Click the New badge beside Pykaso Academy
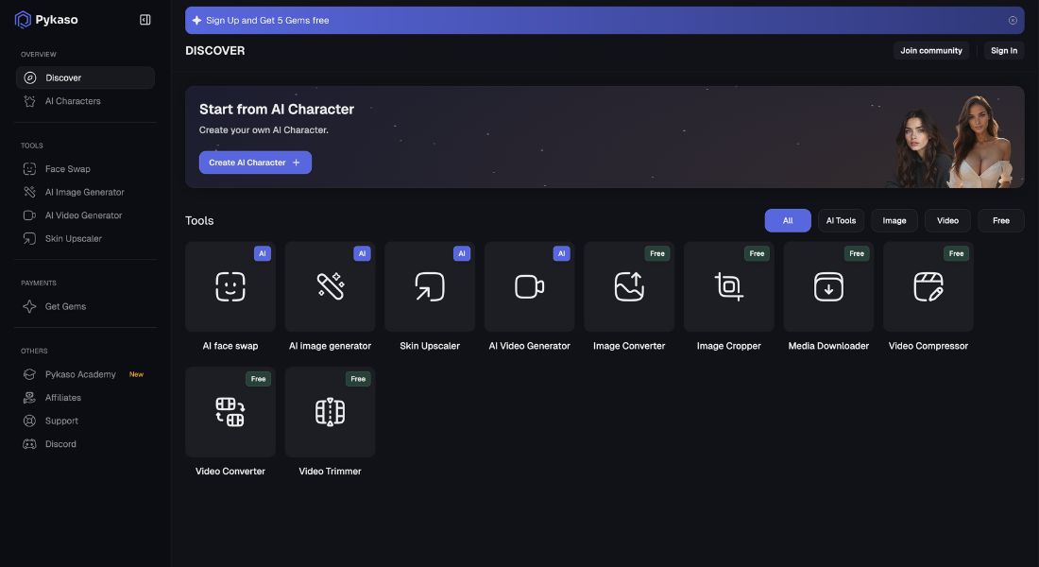This screenshot has height=567, width=1039. [x=137, y=374]
